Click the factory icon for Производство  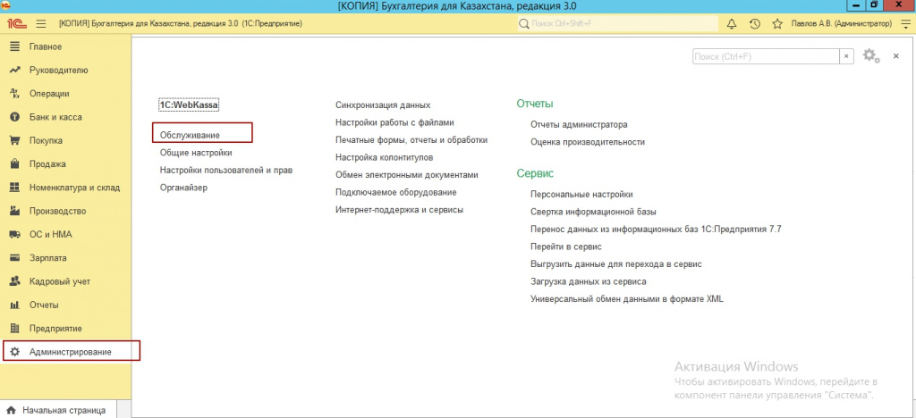(x=14, y=211)
